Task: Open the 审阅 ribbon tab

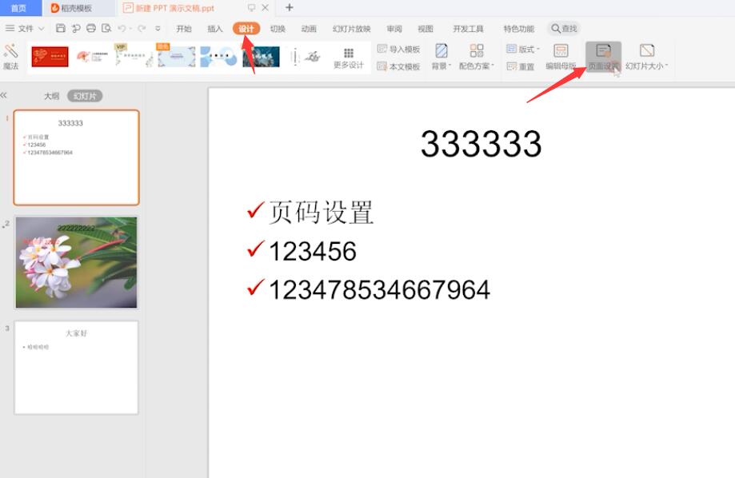Action: click(394, 29)
